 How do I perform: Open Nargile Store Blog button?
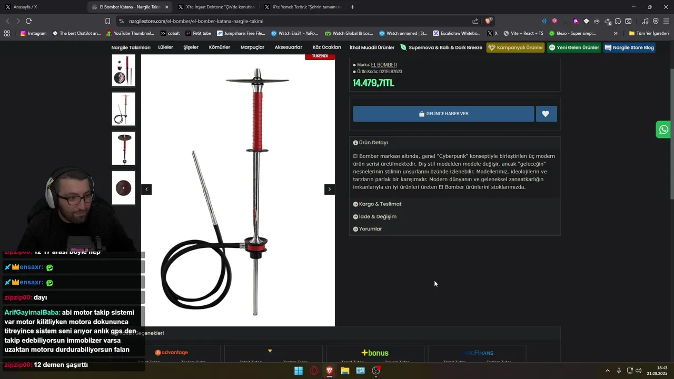629,47
